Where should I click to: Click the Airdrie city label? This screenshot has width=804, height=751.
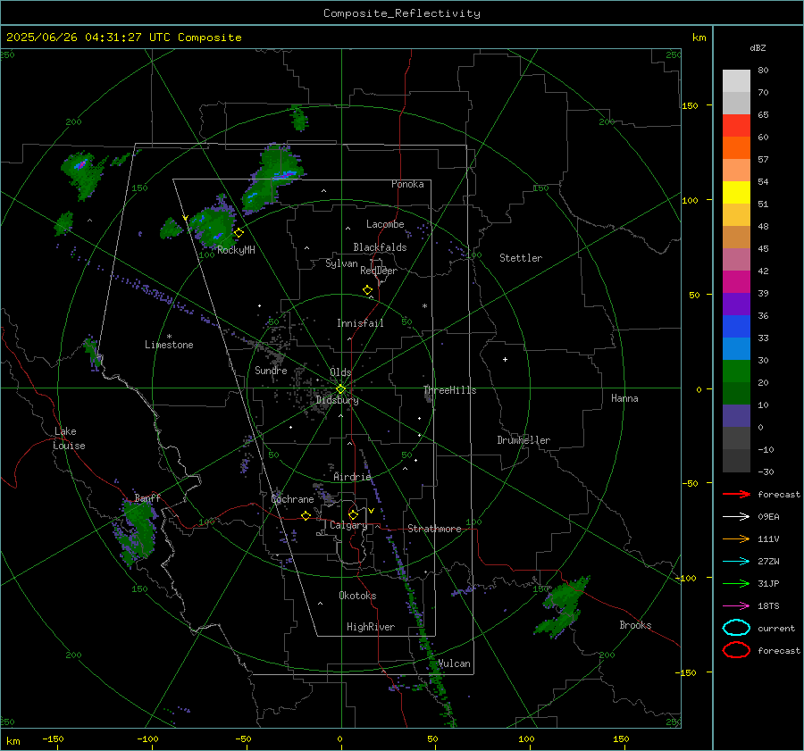(352, 477)
